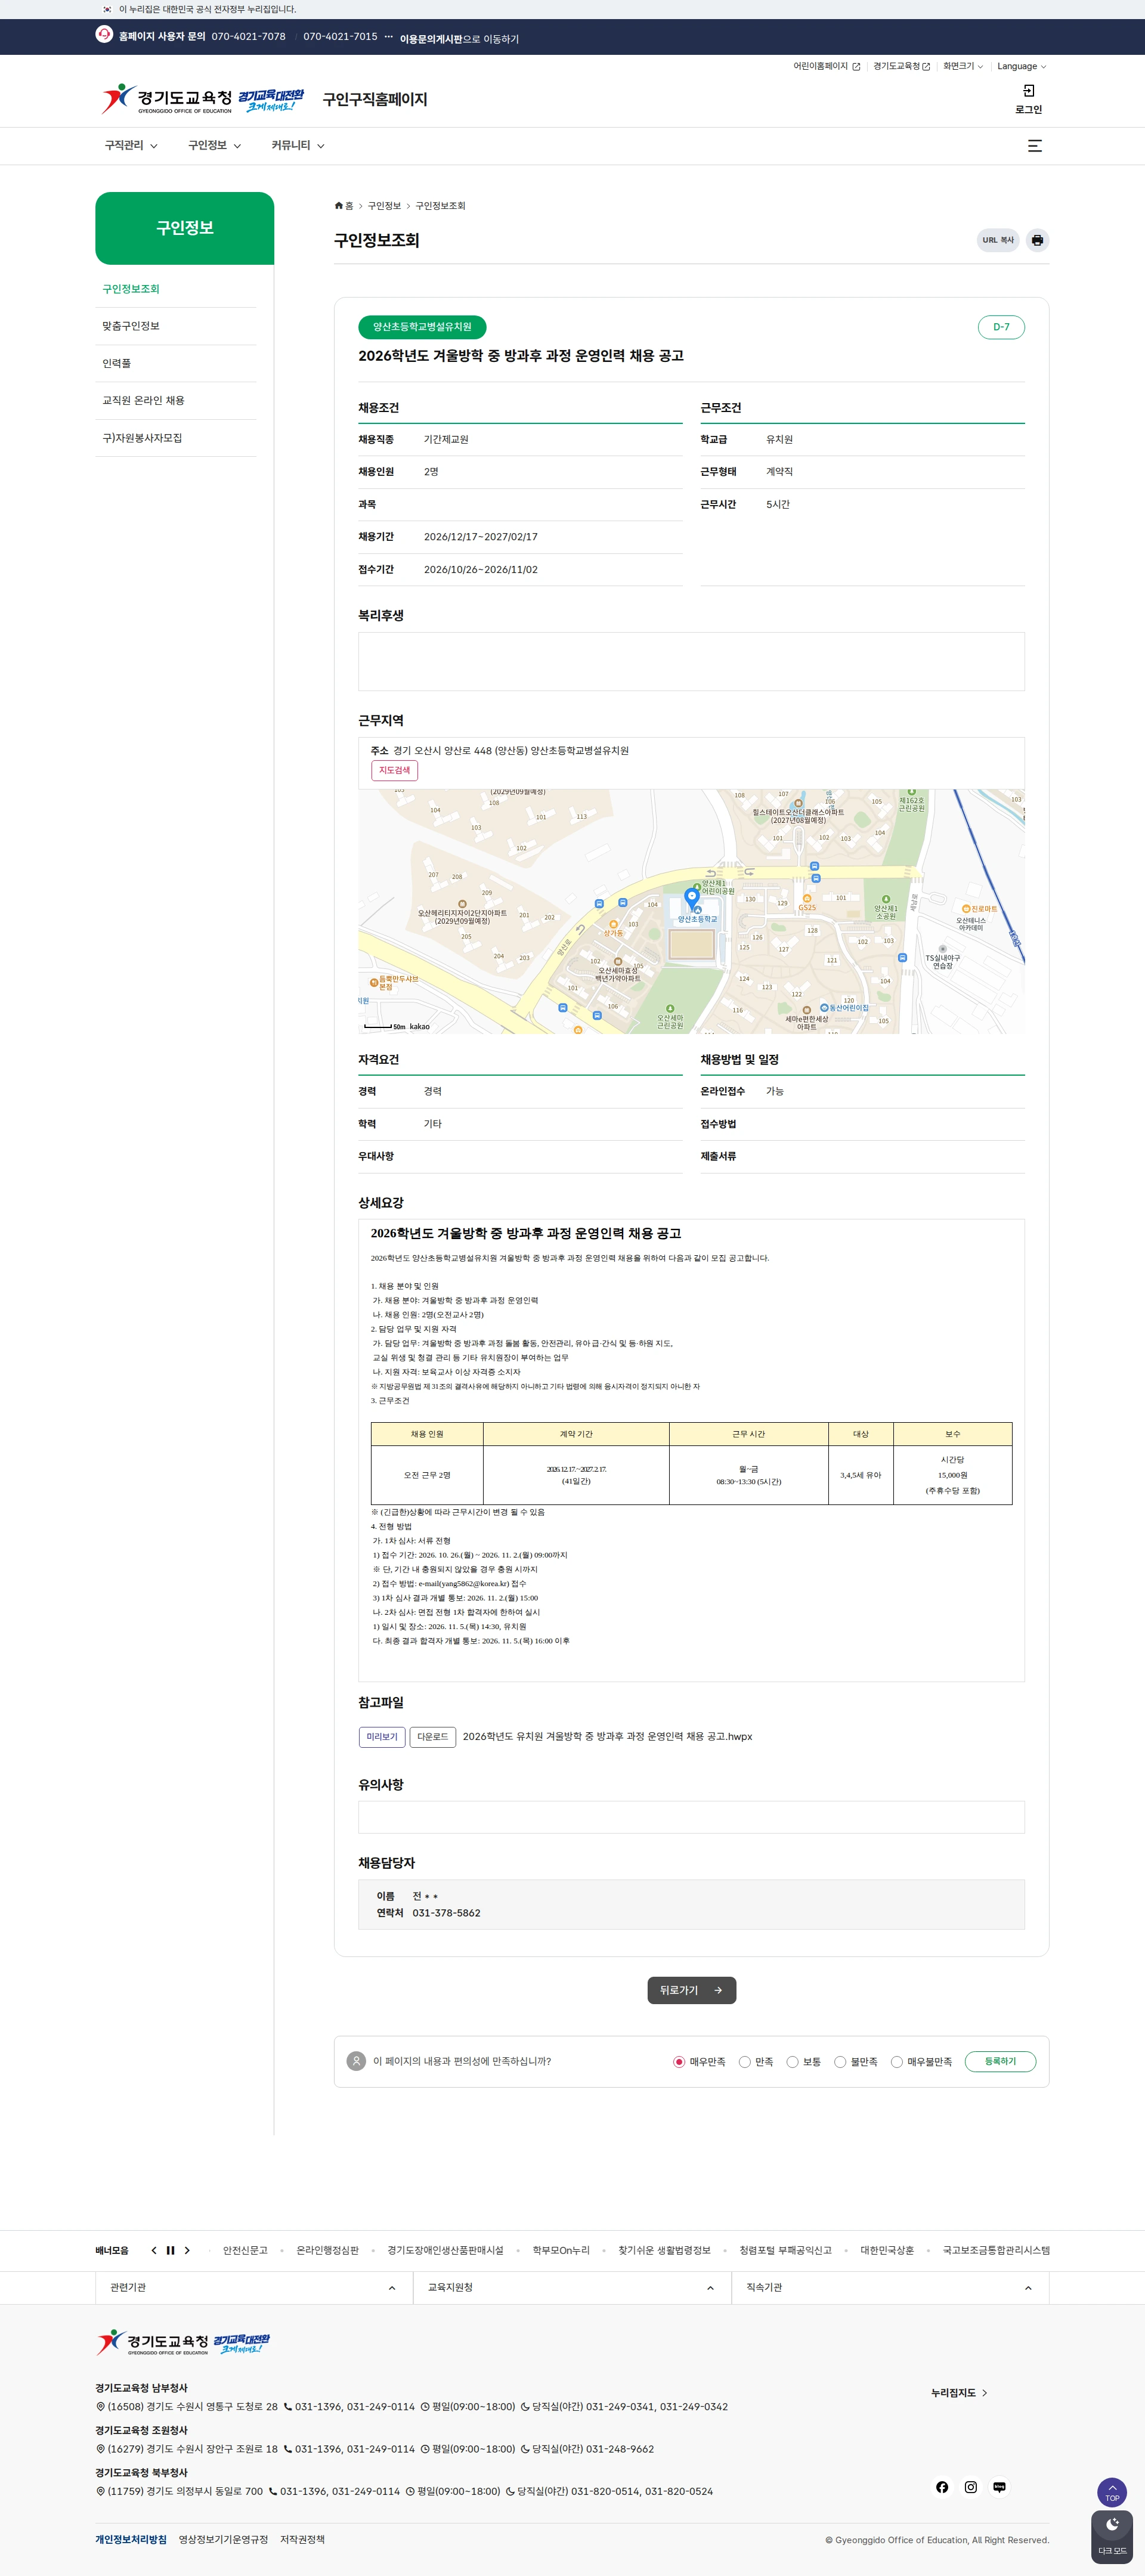Click 지도검색 button
Viewport: 1145px width, 2576px height.
(394, 770)
